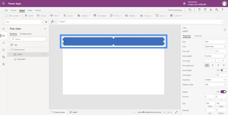Close the Tree view panel

[45, 29]
